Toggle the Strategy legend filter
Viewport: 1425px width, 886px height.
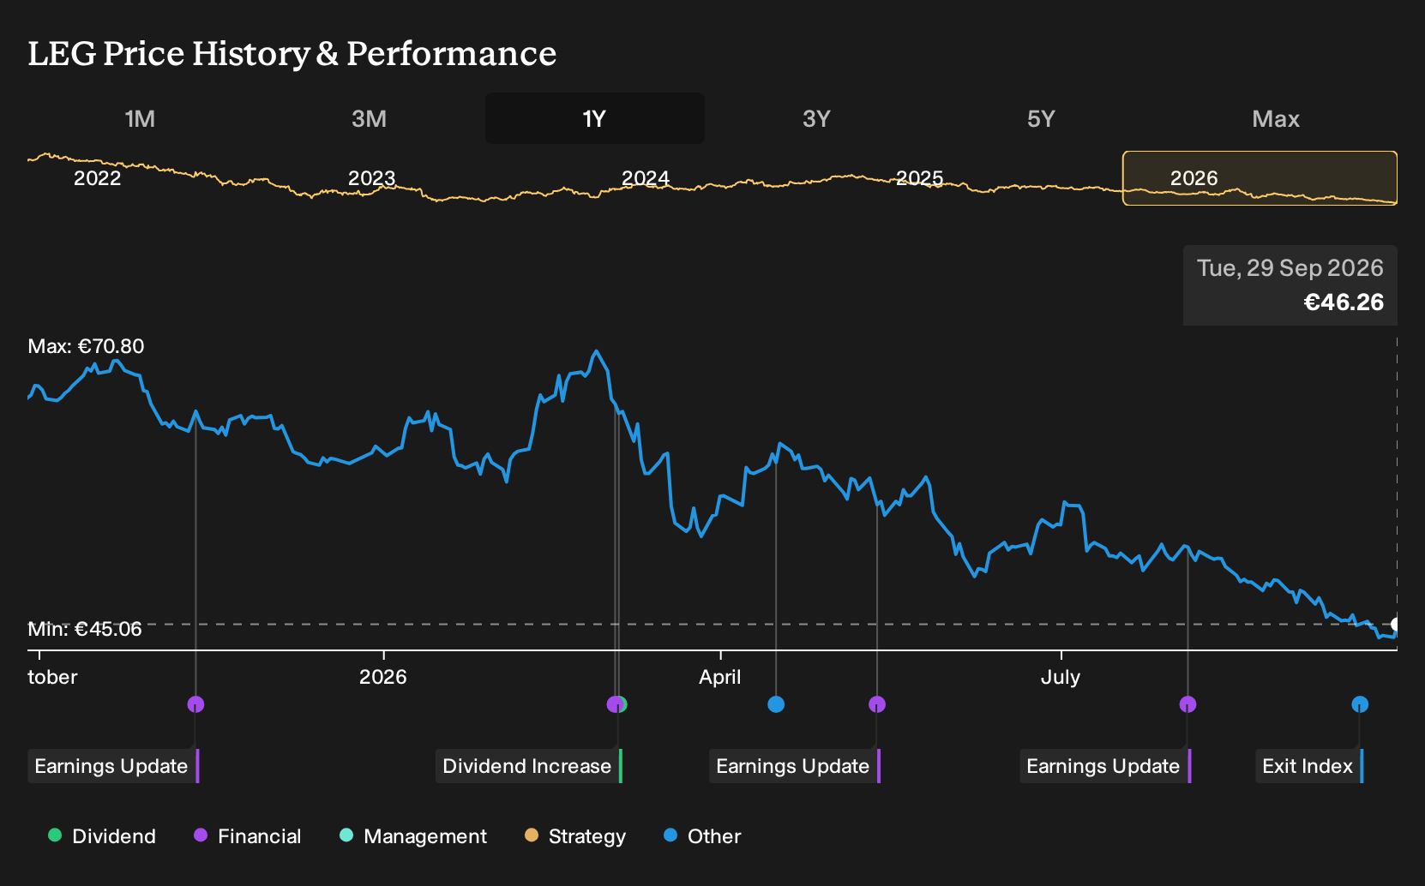575,836
